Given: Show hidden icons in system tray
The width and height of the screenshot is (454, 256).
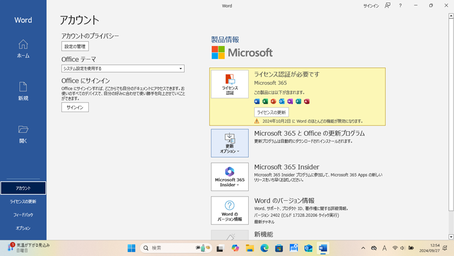Looking at the screenshot, I should point(363,248).
